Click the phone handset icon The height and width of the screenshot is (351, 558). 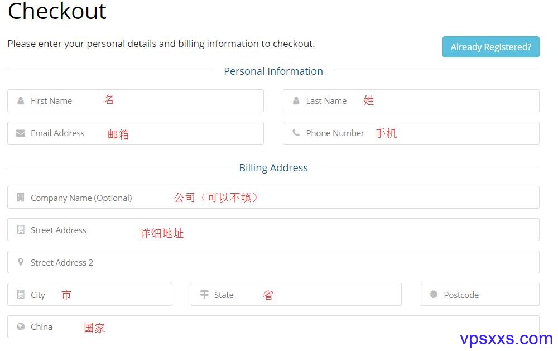pos(296,133)
